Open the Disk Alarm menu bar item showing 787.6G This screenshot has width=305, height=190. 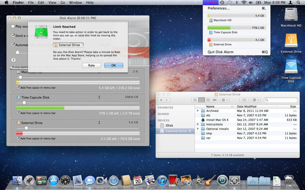point(211,3)
